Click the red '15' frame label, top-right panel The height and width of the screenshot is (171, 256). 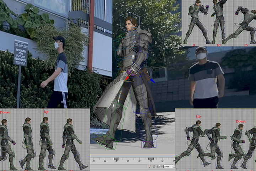(246, 45)
